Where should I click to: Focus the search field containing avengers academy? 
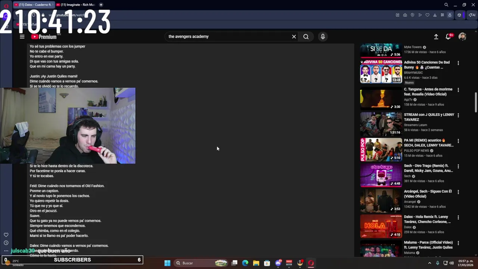click(x=228, y=37)
